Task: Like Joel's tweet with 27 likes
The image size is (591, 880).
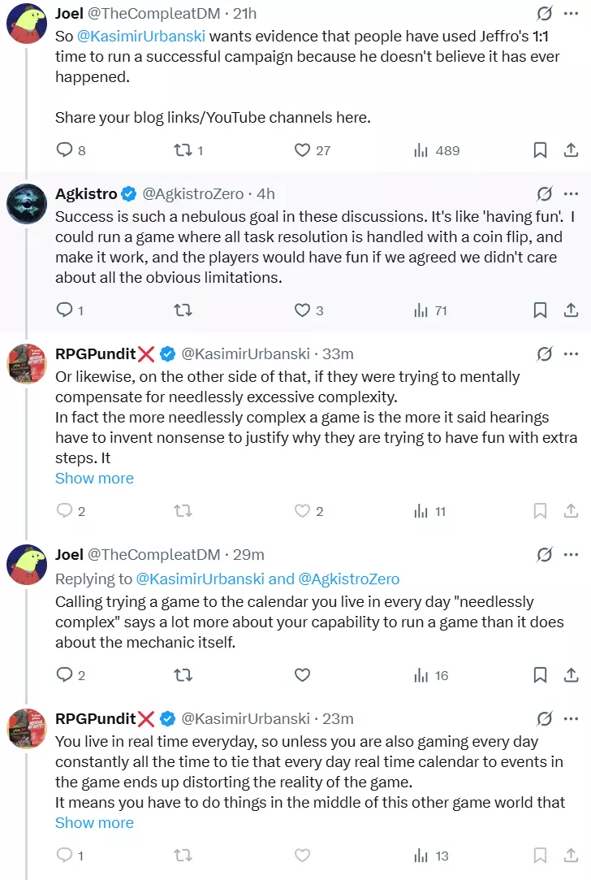Action: click(x=313, y=150)
